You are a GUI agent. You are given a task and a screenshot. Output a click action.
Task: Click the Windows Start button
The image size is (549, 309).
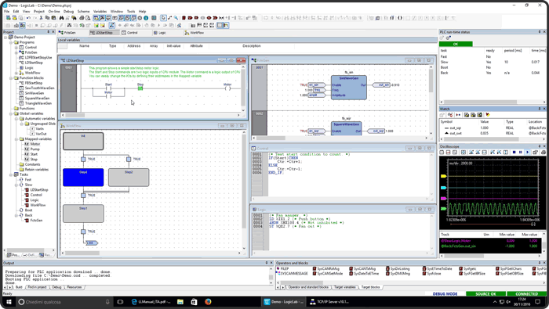pyautogui.click(x=8, y=302)
